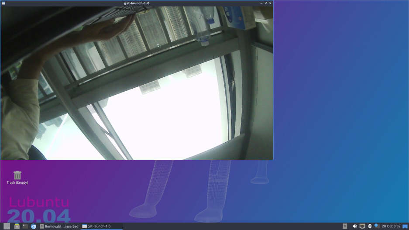Close the gst-launch-1.0 window
Image resolution: width=409 pixels, height=230 pixels.
270,3
